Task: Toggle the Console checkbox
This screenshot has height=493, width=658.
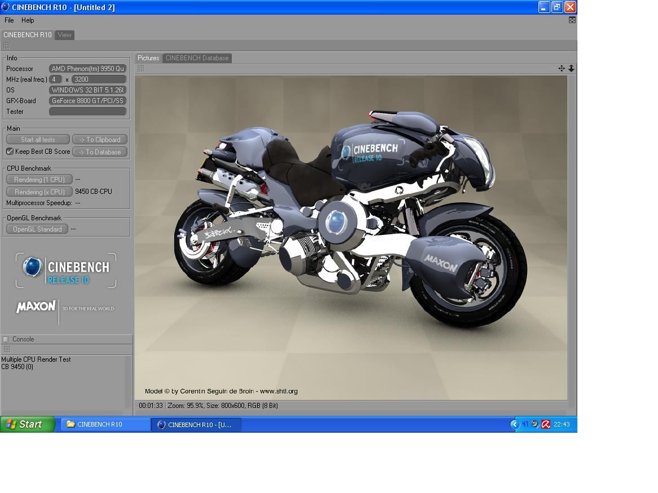Action: (x=6, y=339)
